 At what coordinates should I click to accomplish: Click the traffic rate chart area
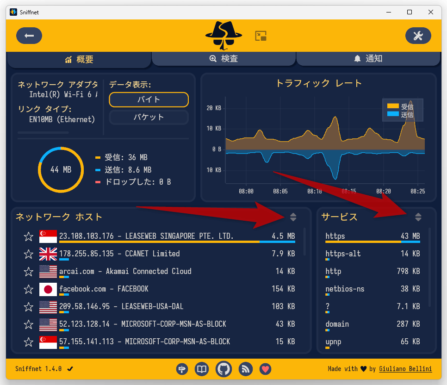(325, 140)
